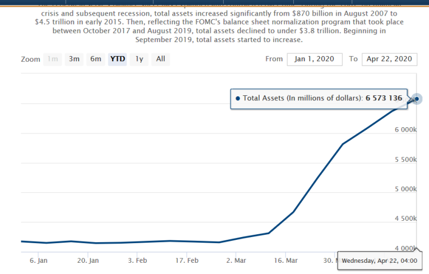Click the 6. Jan x-axis label
The image size is (429, 274).
click(x=39, y=261)
